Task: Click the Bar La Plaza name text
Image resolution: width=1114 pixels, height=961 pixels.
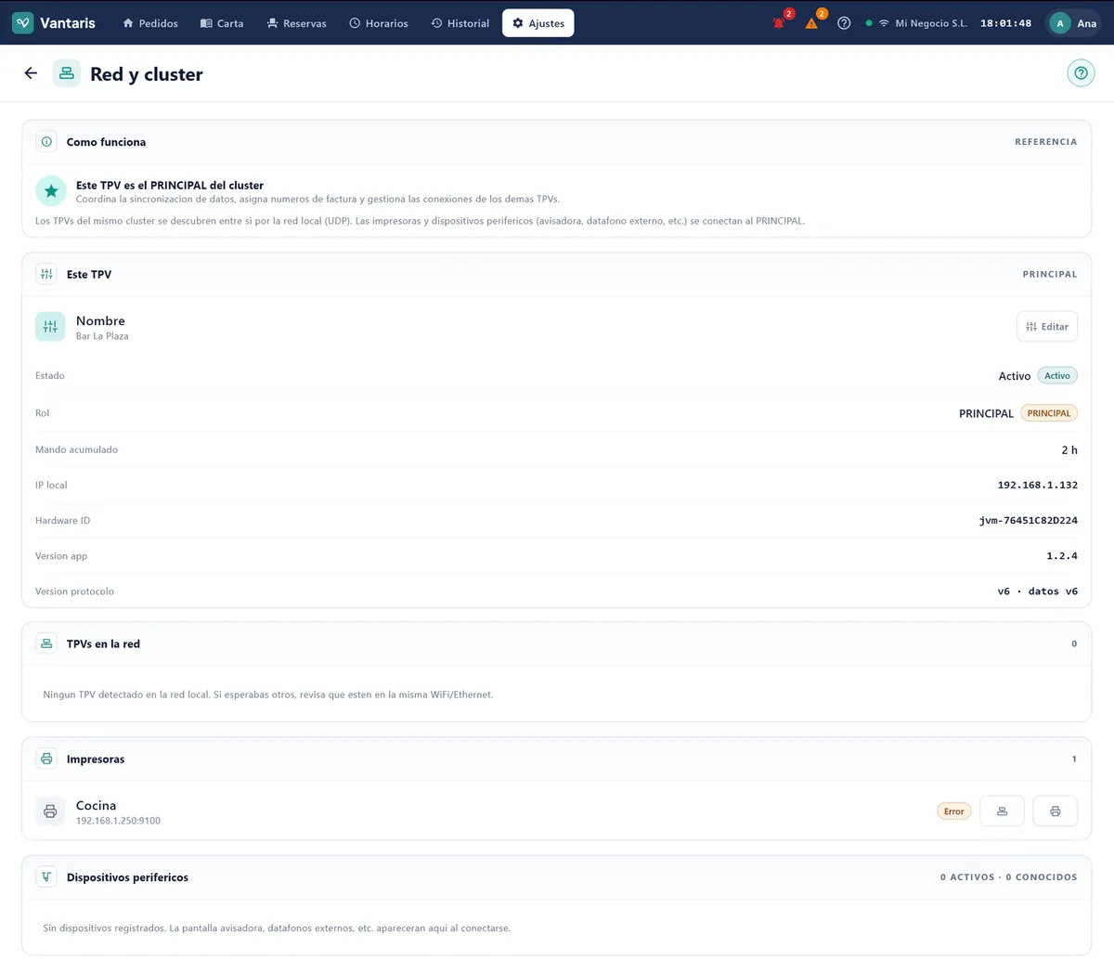Action: coord(102,336)
